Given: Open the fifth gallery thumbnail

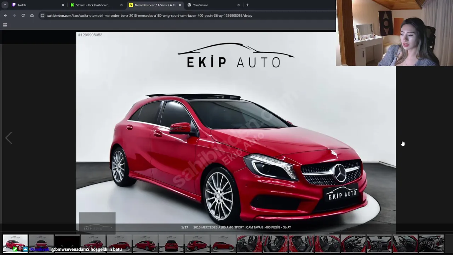Looking at the screenshot, I should click(119, 244).
